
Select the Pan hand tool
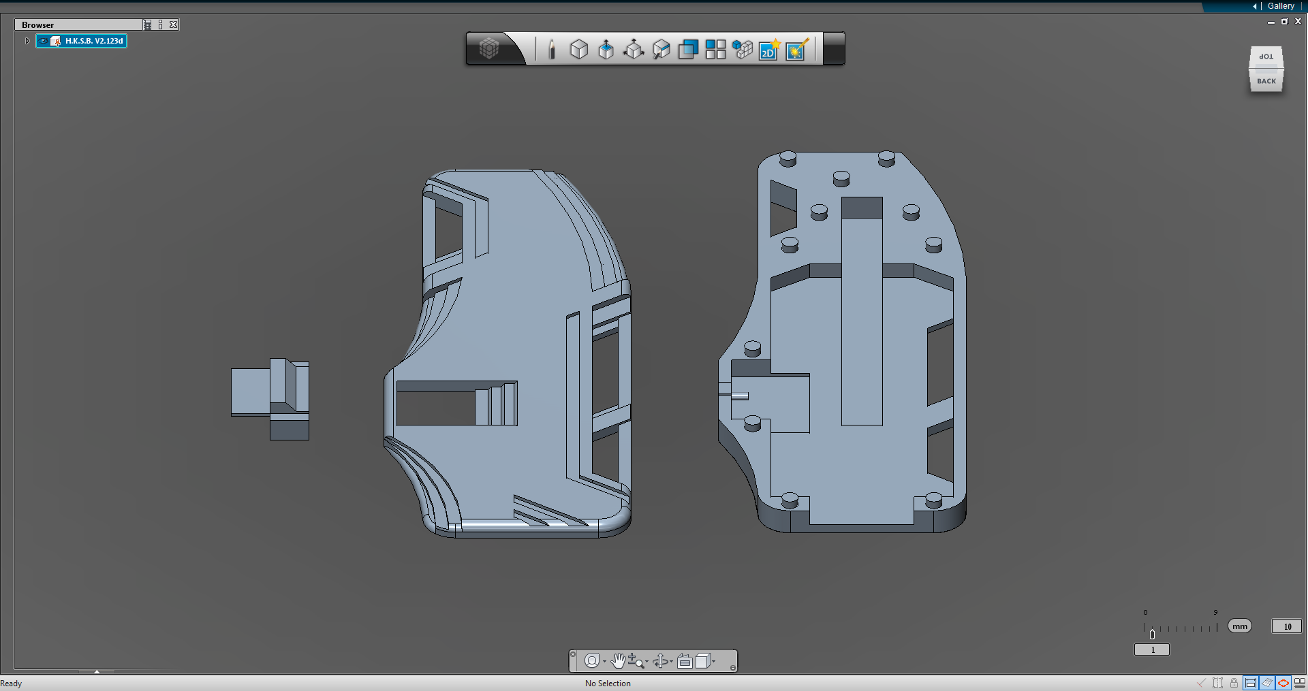click(618, 660)
